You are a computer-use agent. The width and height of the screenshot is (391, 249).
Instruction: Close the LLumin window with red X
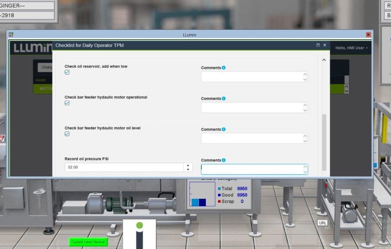click(368, 35)
